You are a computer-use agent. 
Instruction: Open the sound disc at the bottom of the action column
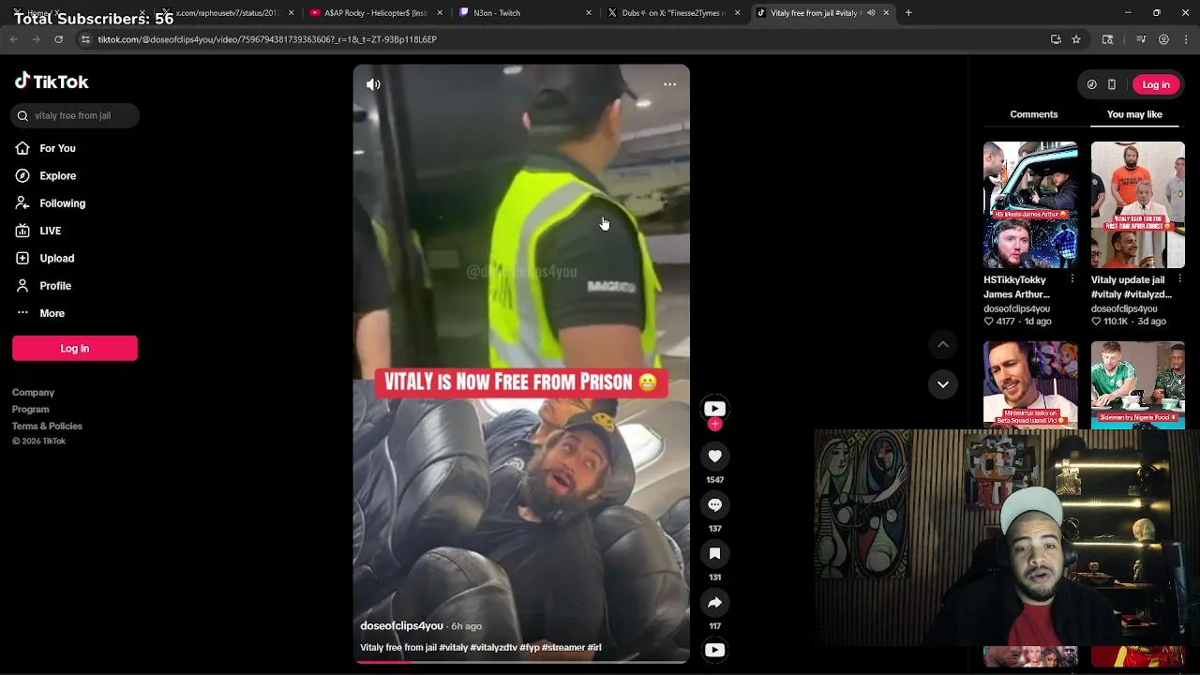(x=714, y=650)
